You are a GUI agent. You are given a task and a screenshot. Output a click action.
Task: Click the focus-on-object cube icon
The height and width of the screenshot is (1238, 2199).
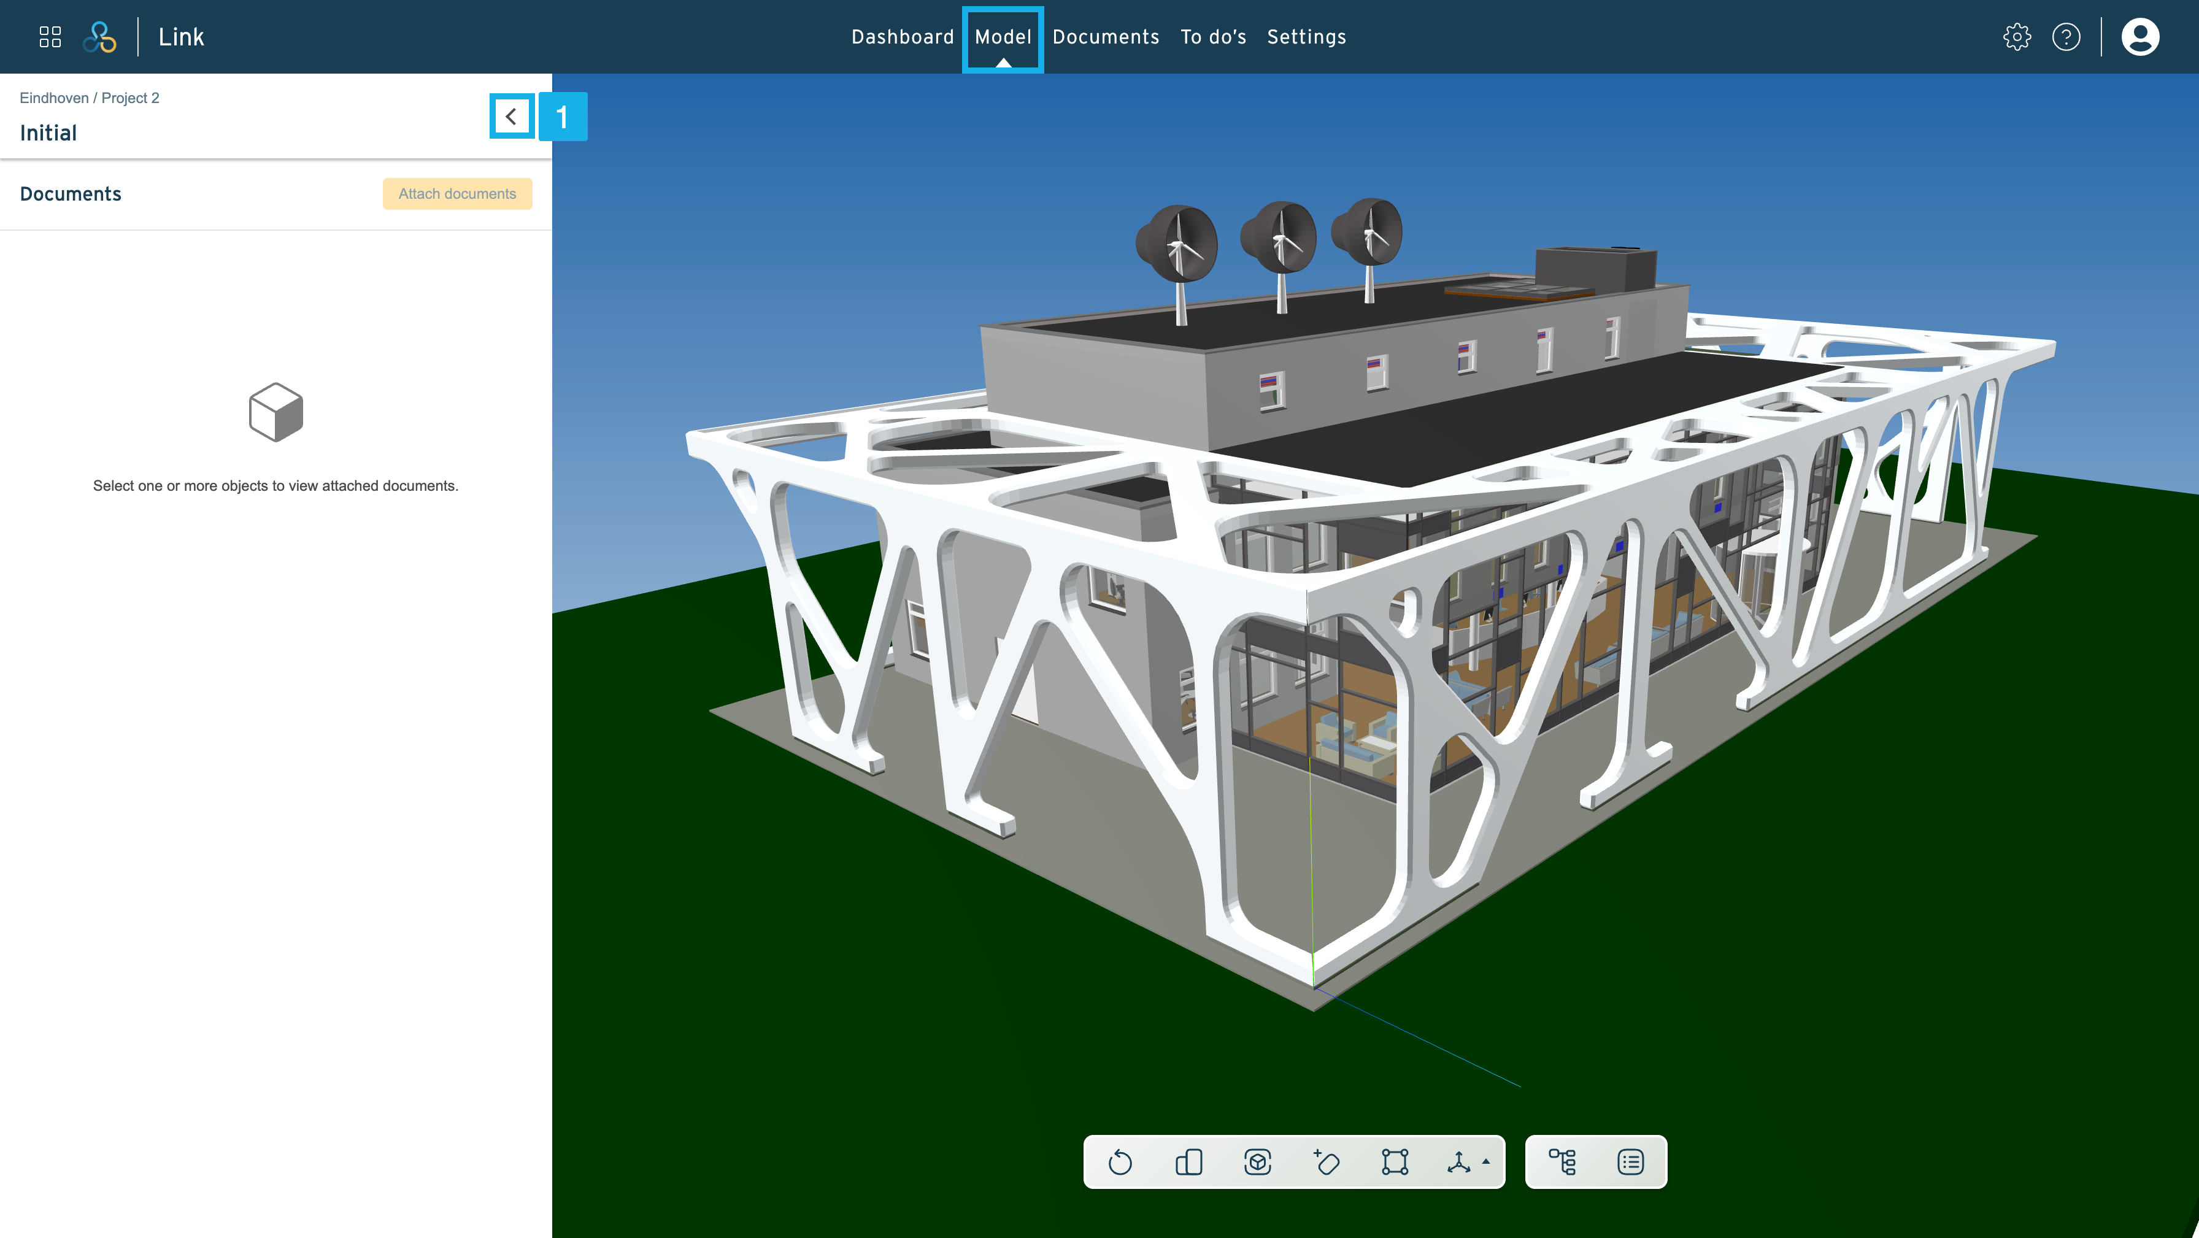[x=1257, y=1162]
